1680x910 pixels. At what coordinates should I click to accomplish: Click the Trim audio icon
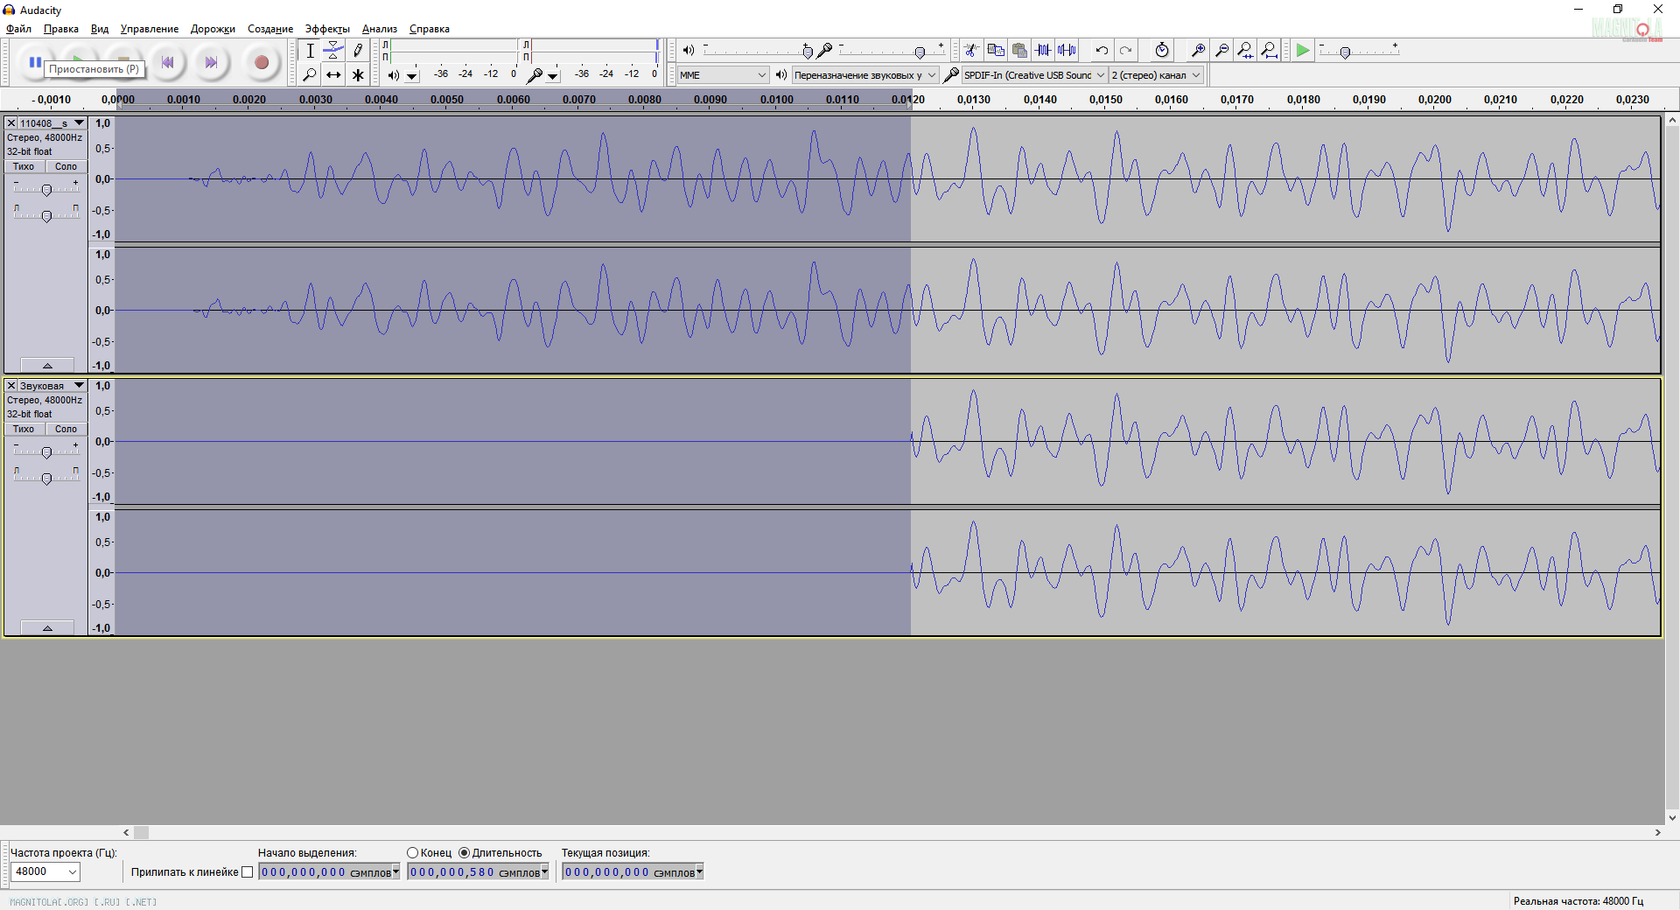point(1043,50)
